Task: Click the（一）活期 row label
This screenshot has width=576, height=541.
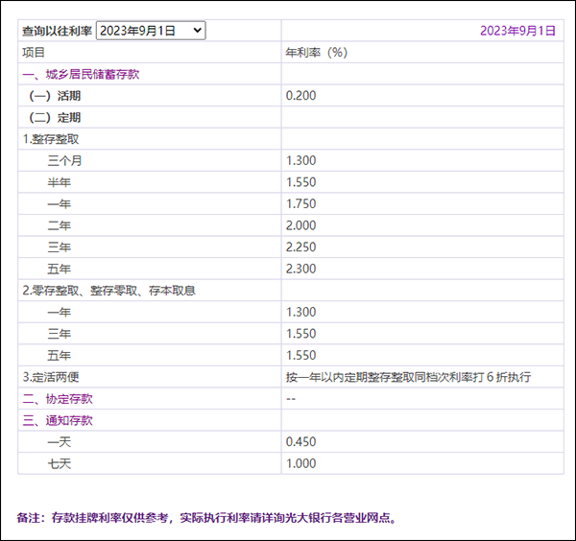Action: (x=55, y=95)
